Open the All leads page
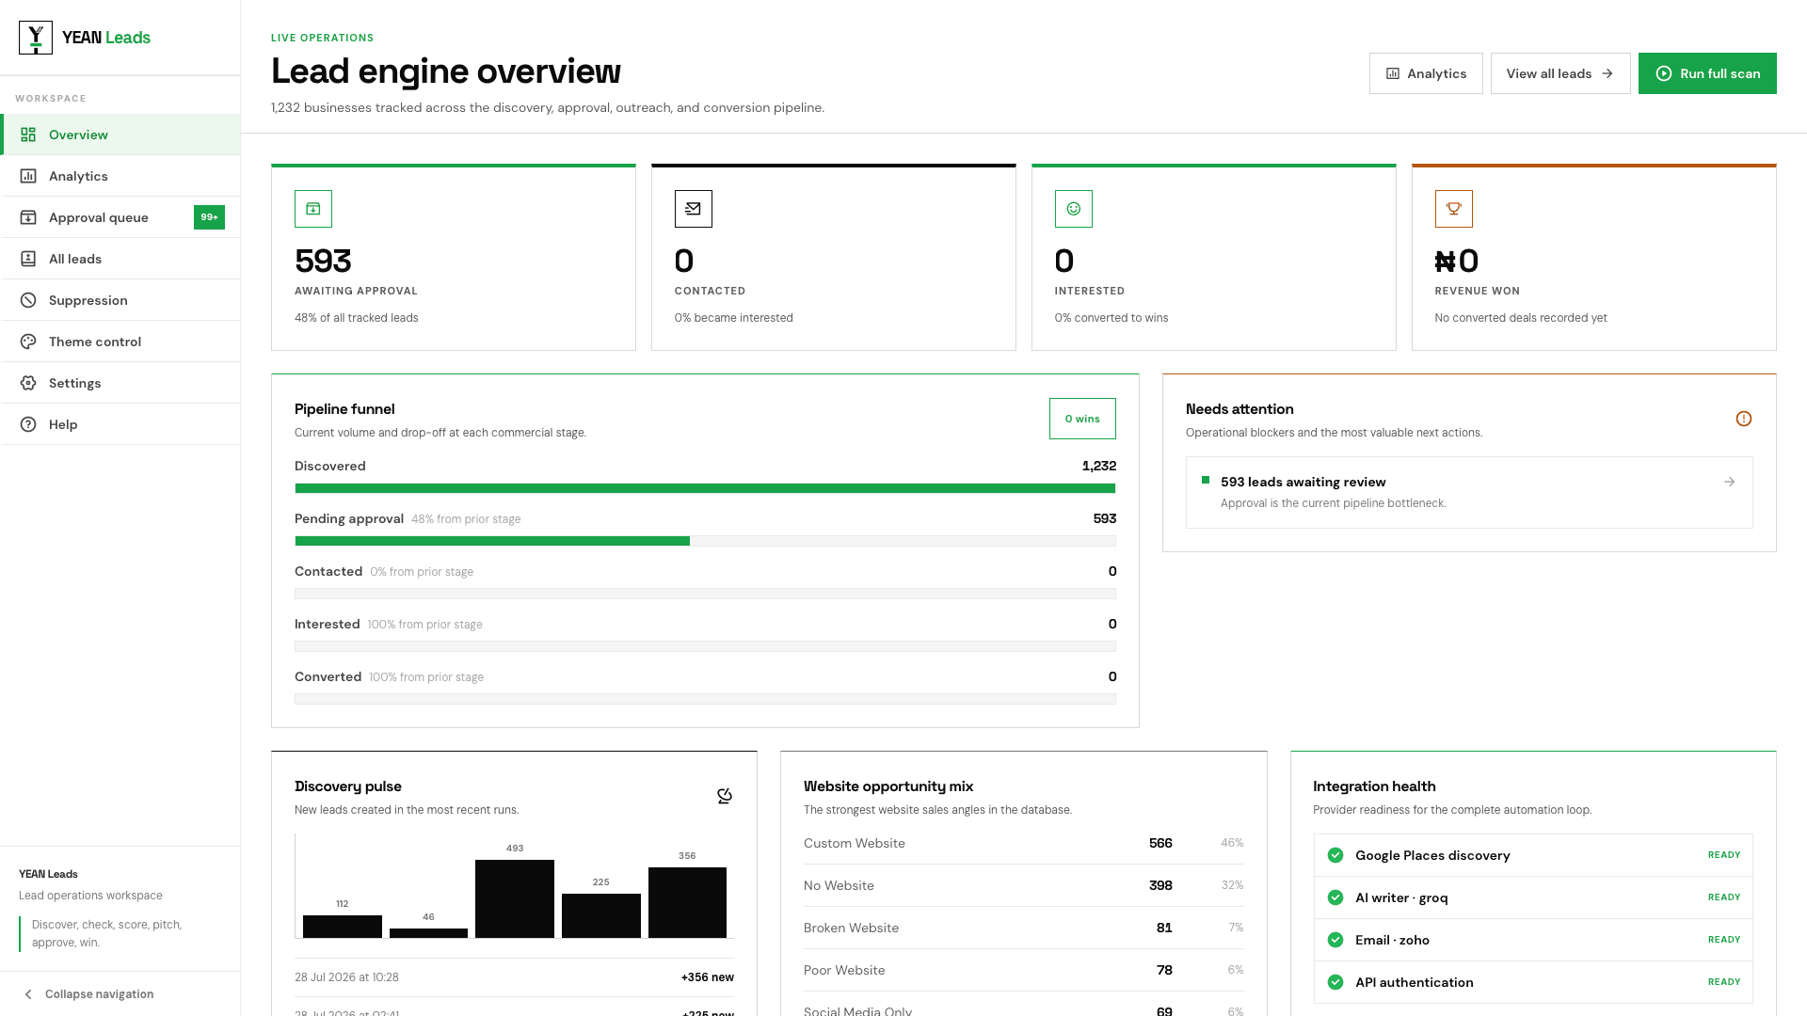The height and width of the screenshot is (1016, 1807). click(120, 259)
